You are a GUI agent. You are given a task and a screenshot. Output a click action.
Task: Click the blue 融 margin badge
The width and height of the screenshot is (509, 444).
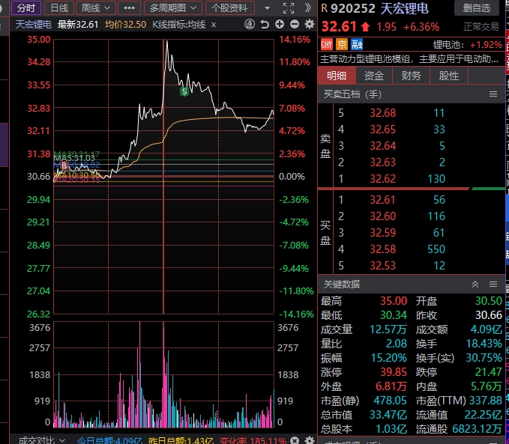tap(357, 44)
